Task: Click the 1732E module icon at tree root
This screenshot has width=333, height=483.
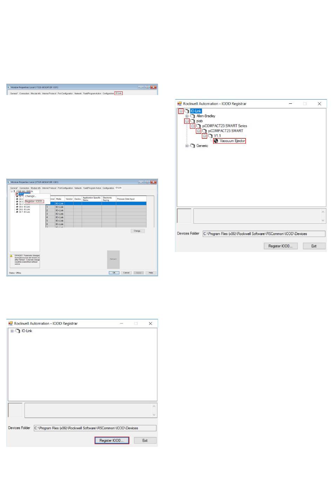Action: pos(14,191)
